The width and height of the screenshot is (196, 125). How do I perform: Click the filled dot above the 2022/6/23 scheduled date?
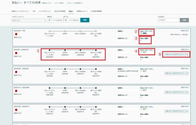pos(50,50)
